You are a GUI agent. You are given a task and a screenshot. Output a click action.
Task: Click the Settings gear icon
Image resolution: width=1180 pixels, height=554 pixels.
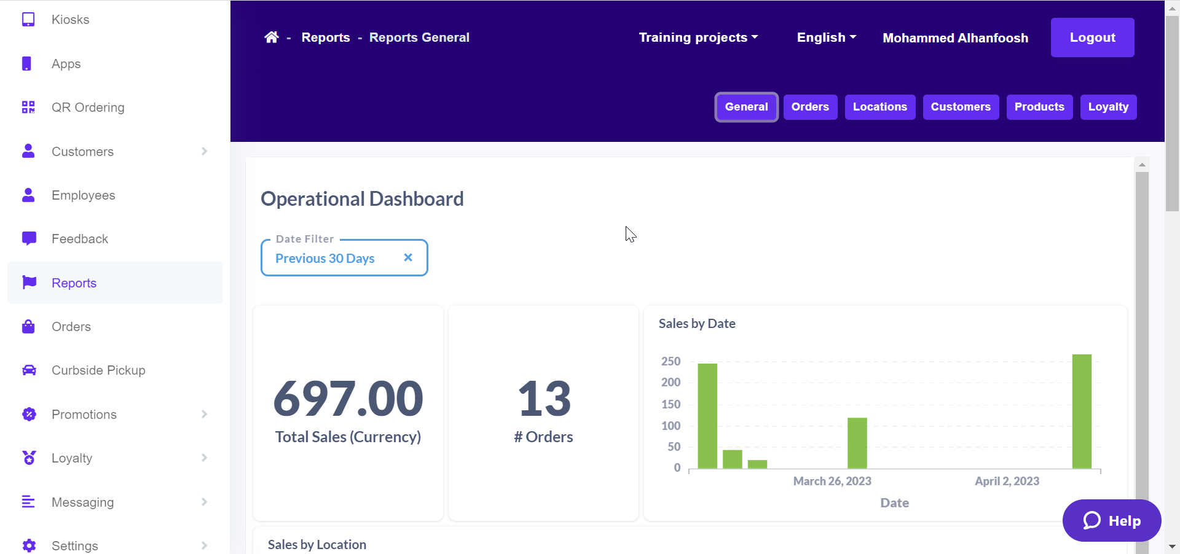29,545
